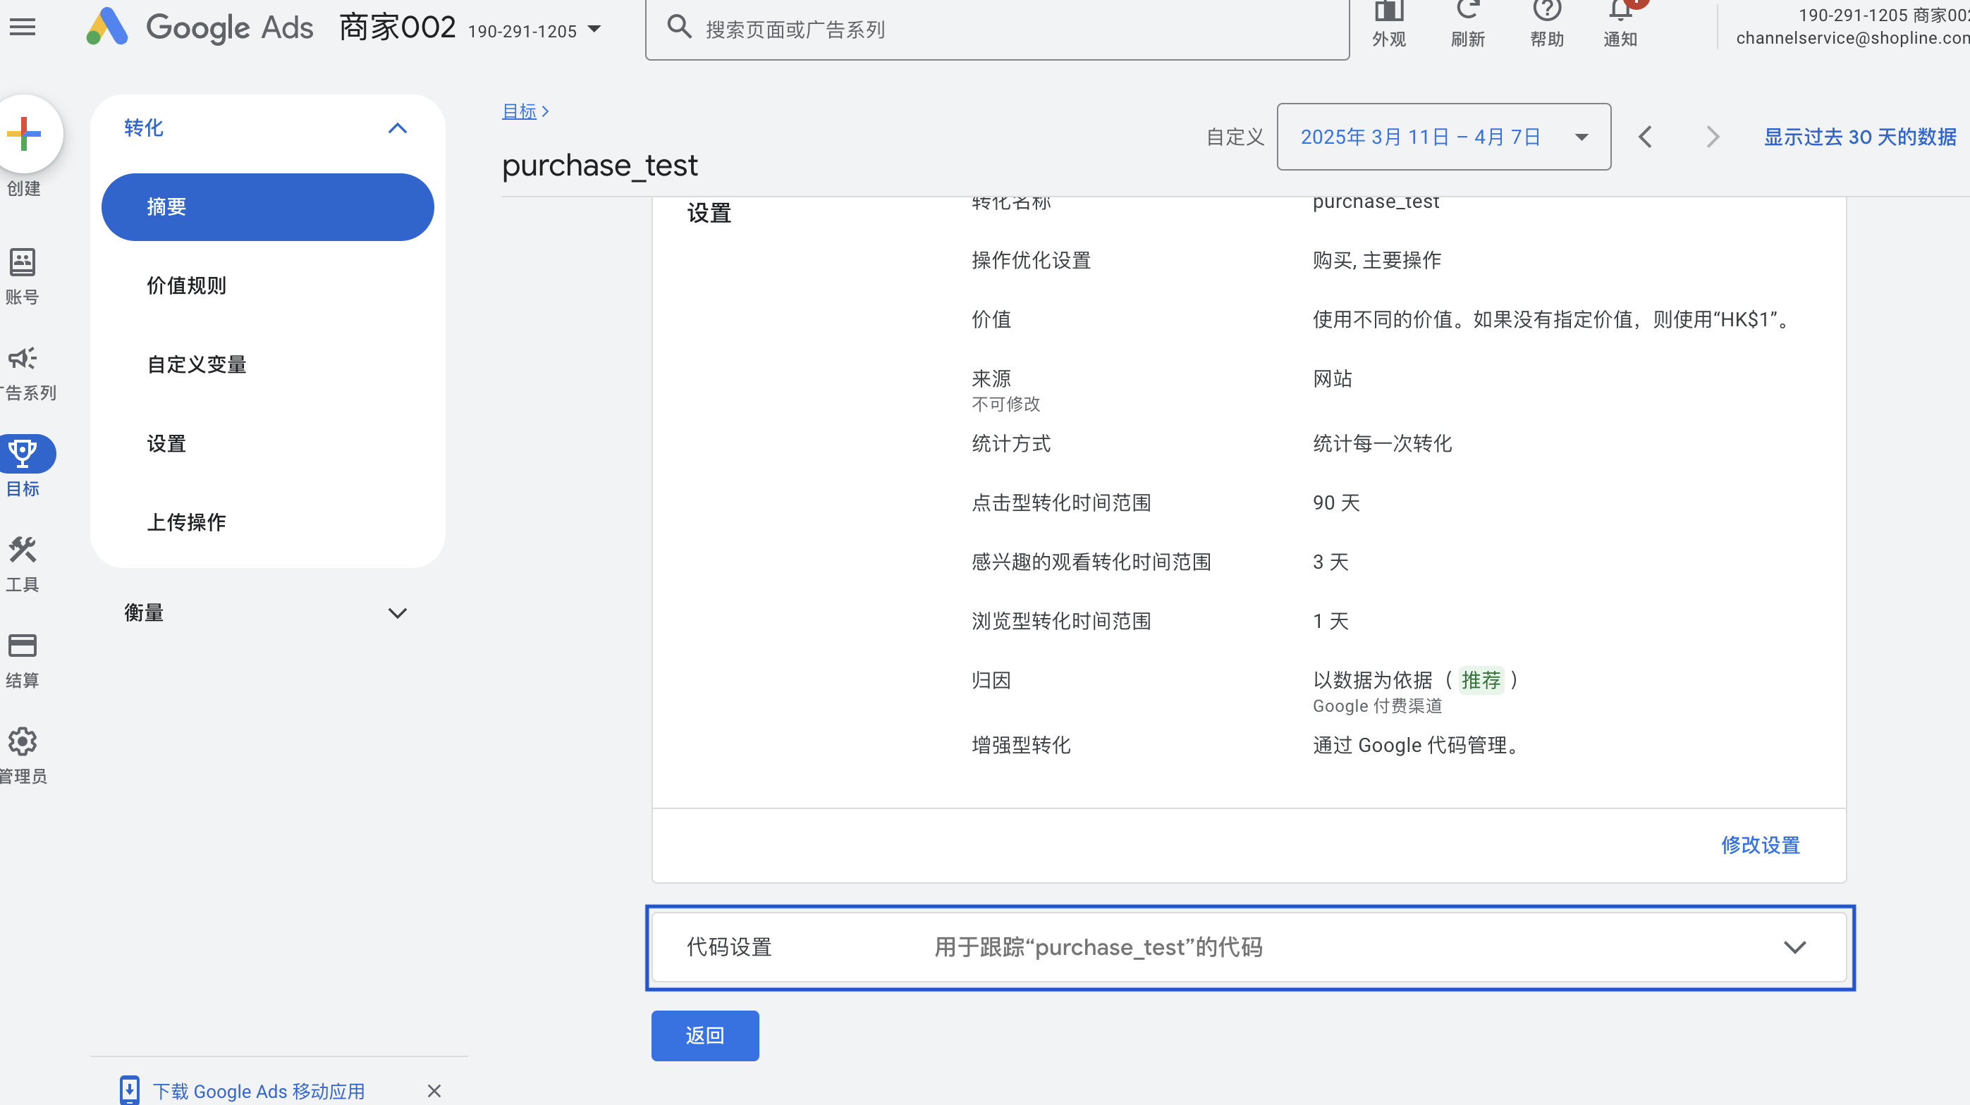Click the 网站 source value

click(1332, 379)
